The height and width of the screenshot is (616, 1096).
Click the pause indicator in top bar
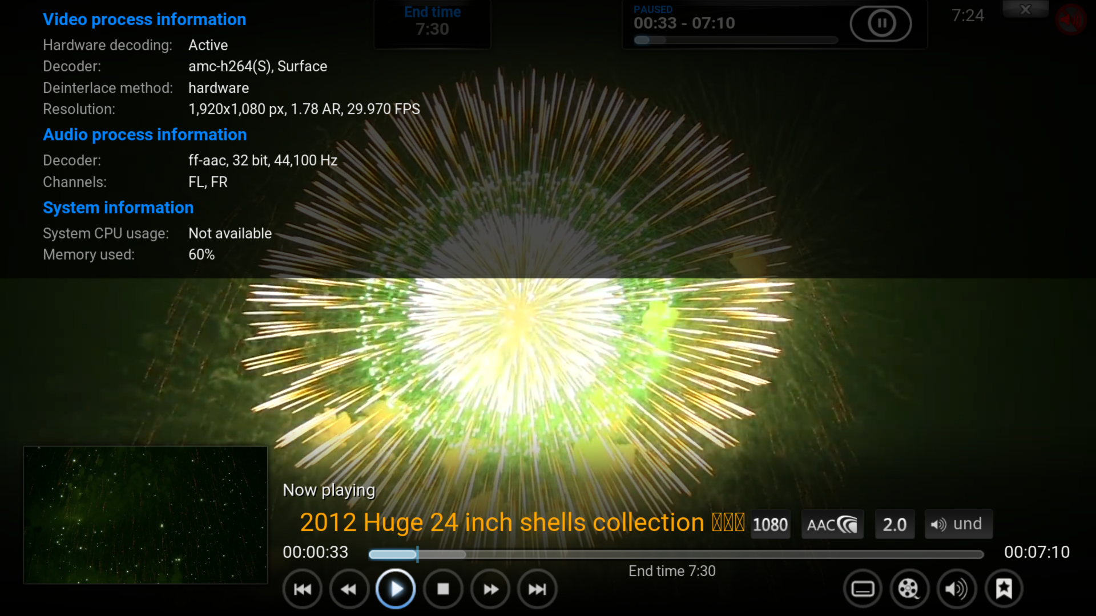(881, 23)
